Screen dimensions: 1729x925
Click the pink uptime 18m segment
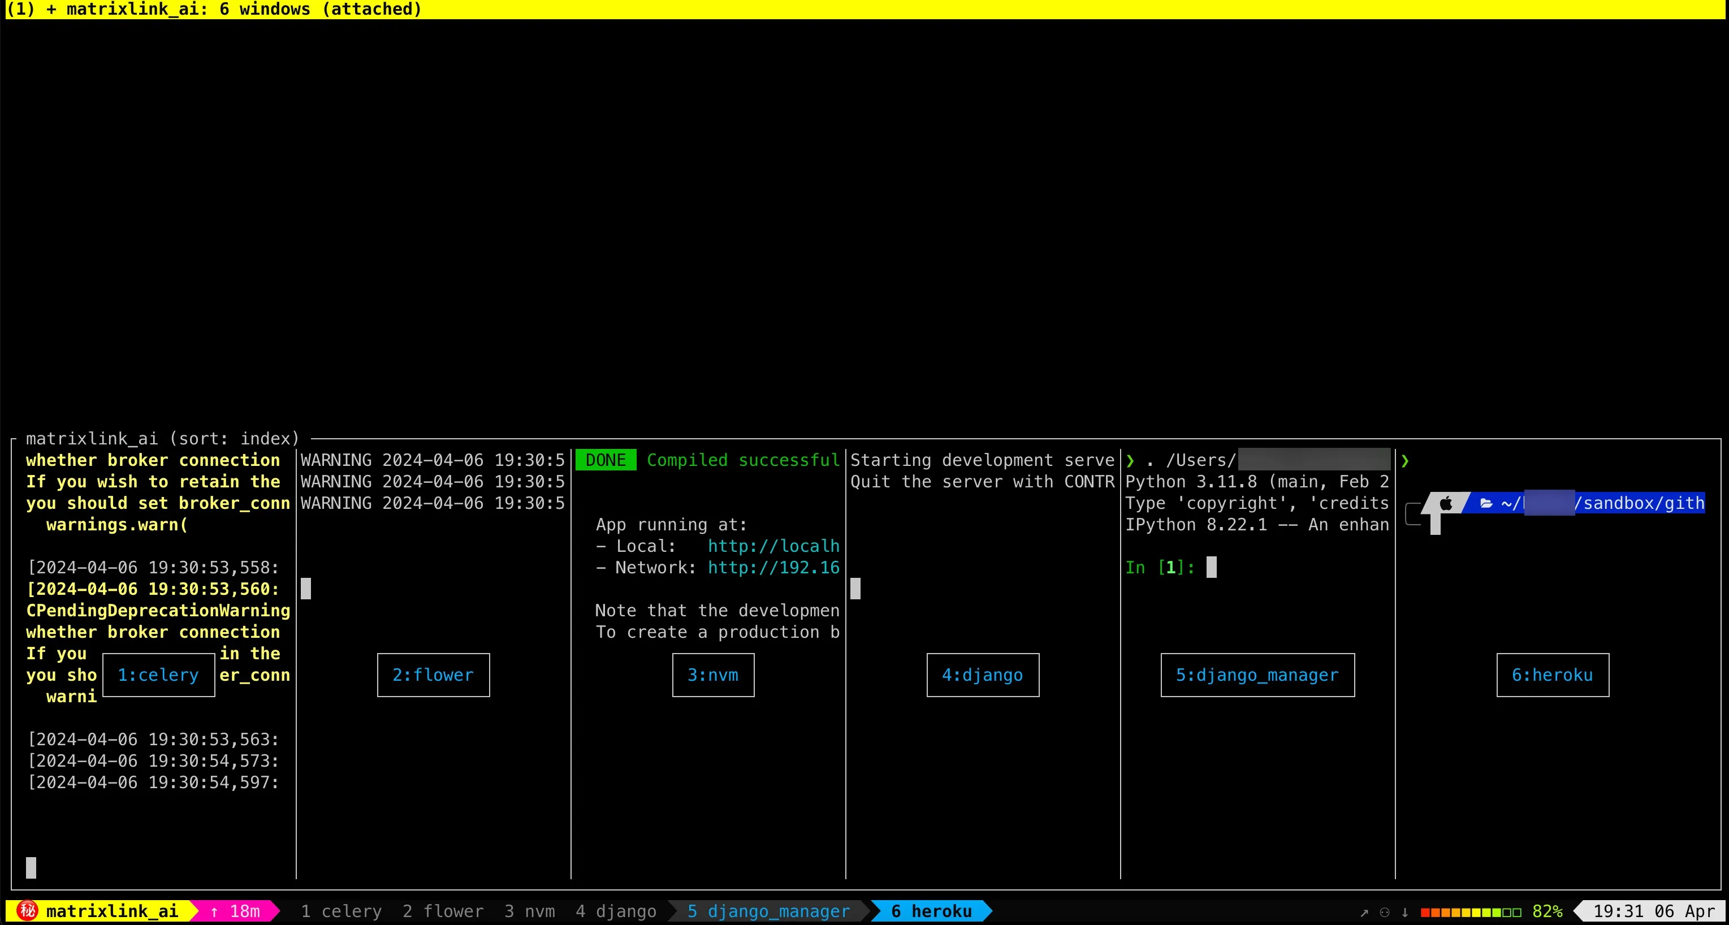click(236, 911)
